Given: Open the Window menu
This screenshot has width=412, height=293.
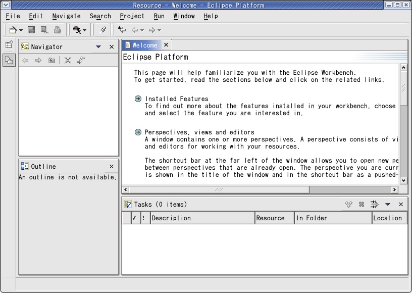Looking at the screenshot, I should click(x=184, y=16).
